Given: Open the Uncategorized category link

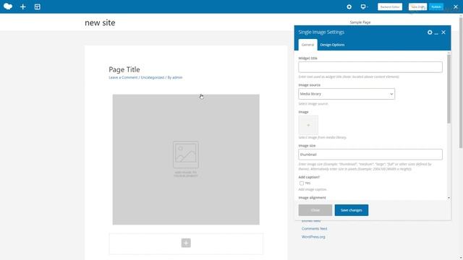Looking at the screenshot, I should point(153,77).
